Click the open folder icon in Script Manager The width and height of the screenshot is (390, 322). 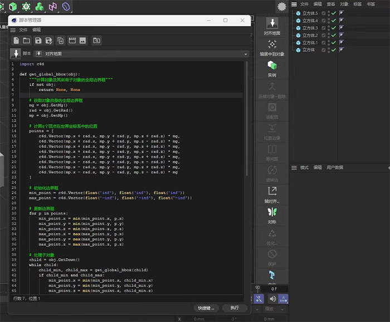coord(27,41)
